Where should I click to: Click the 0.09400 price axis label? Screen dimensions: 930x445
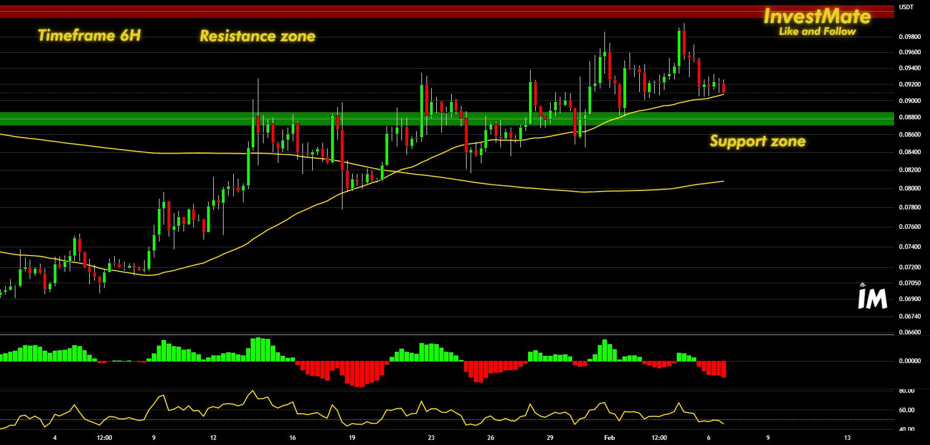tap(909, 68)
